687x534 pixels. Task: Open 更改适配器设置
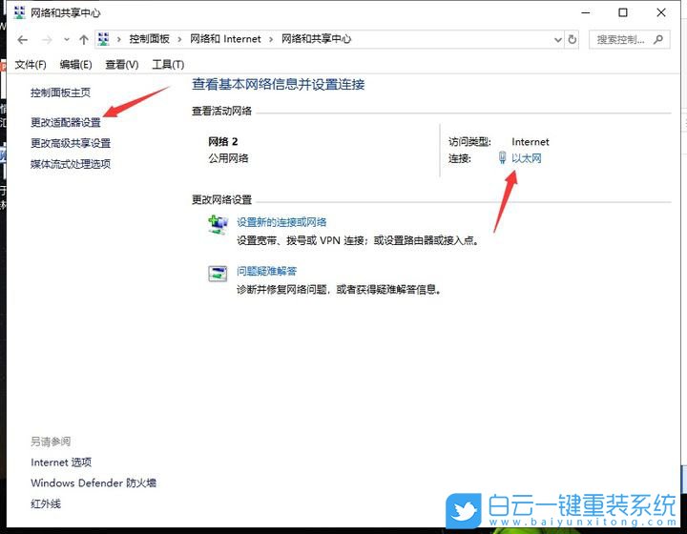coord(66,123)
